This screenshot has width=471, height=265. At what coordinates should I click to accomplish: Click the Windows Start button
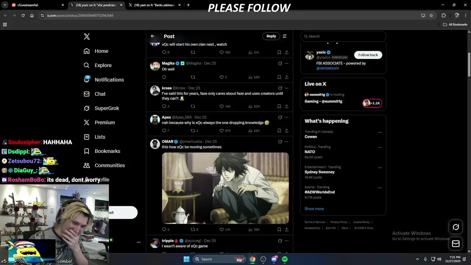187,259
